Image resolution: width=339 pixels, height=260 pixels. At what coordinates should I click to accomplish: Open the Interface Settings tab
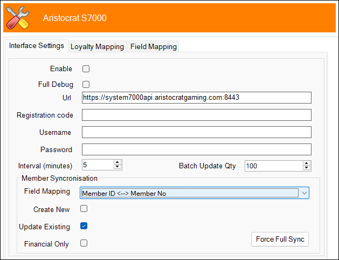tap(37, 46)
